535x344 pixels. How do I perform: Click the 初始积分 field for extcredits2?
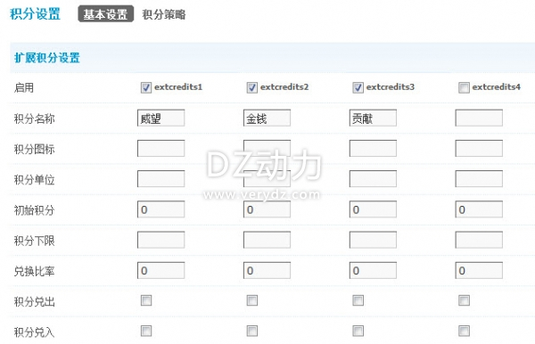(267, 209)
